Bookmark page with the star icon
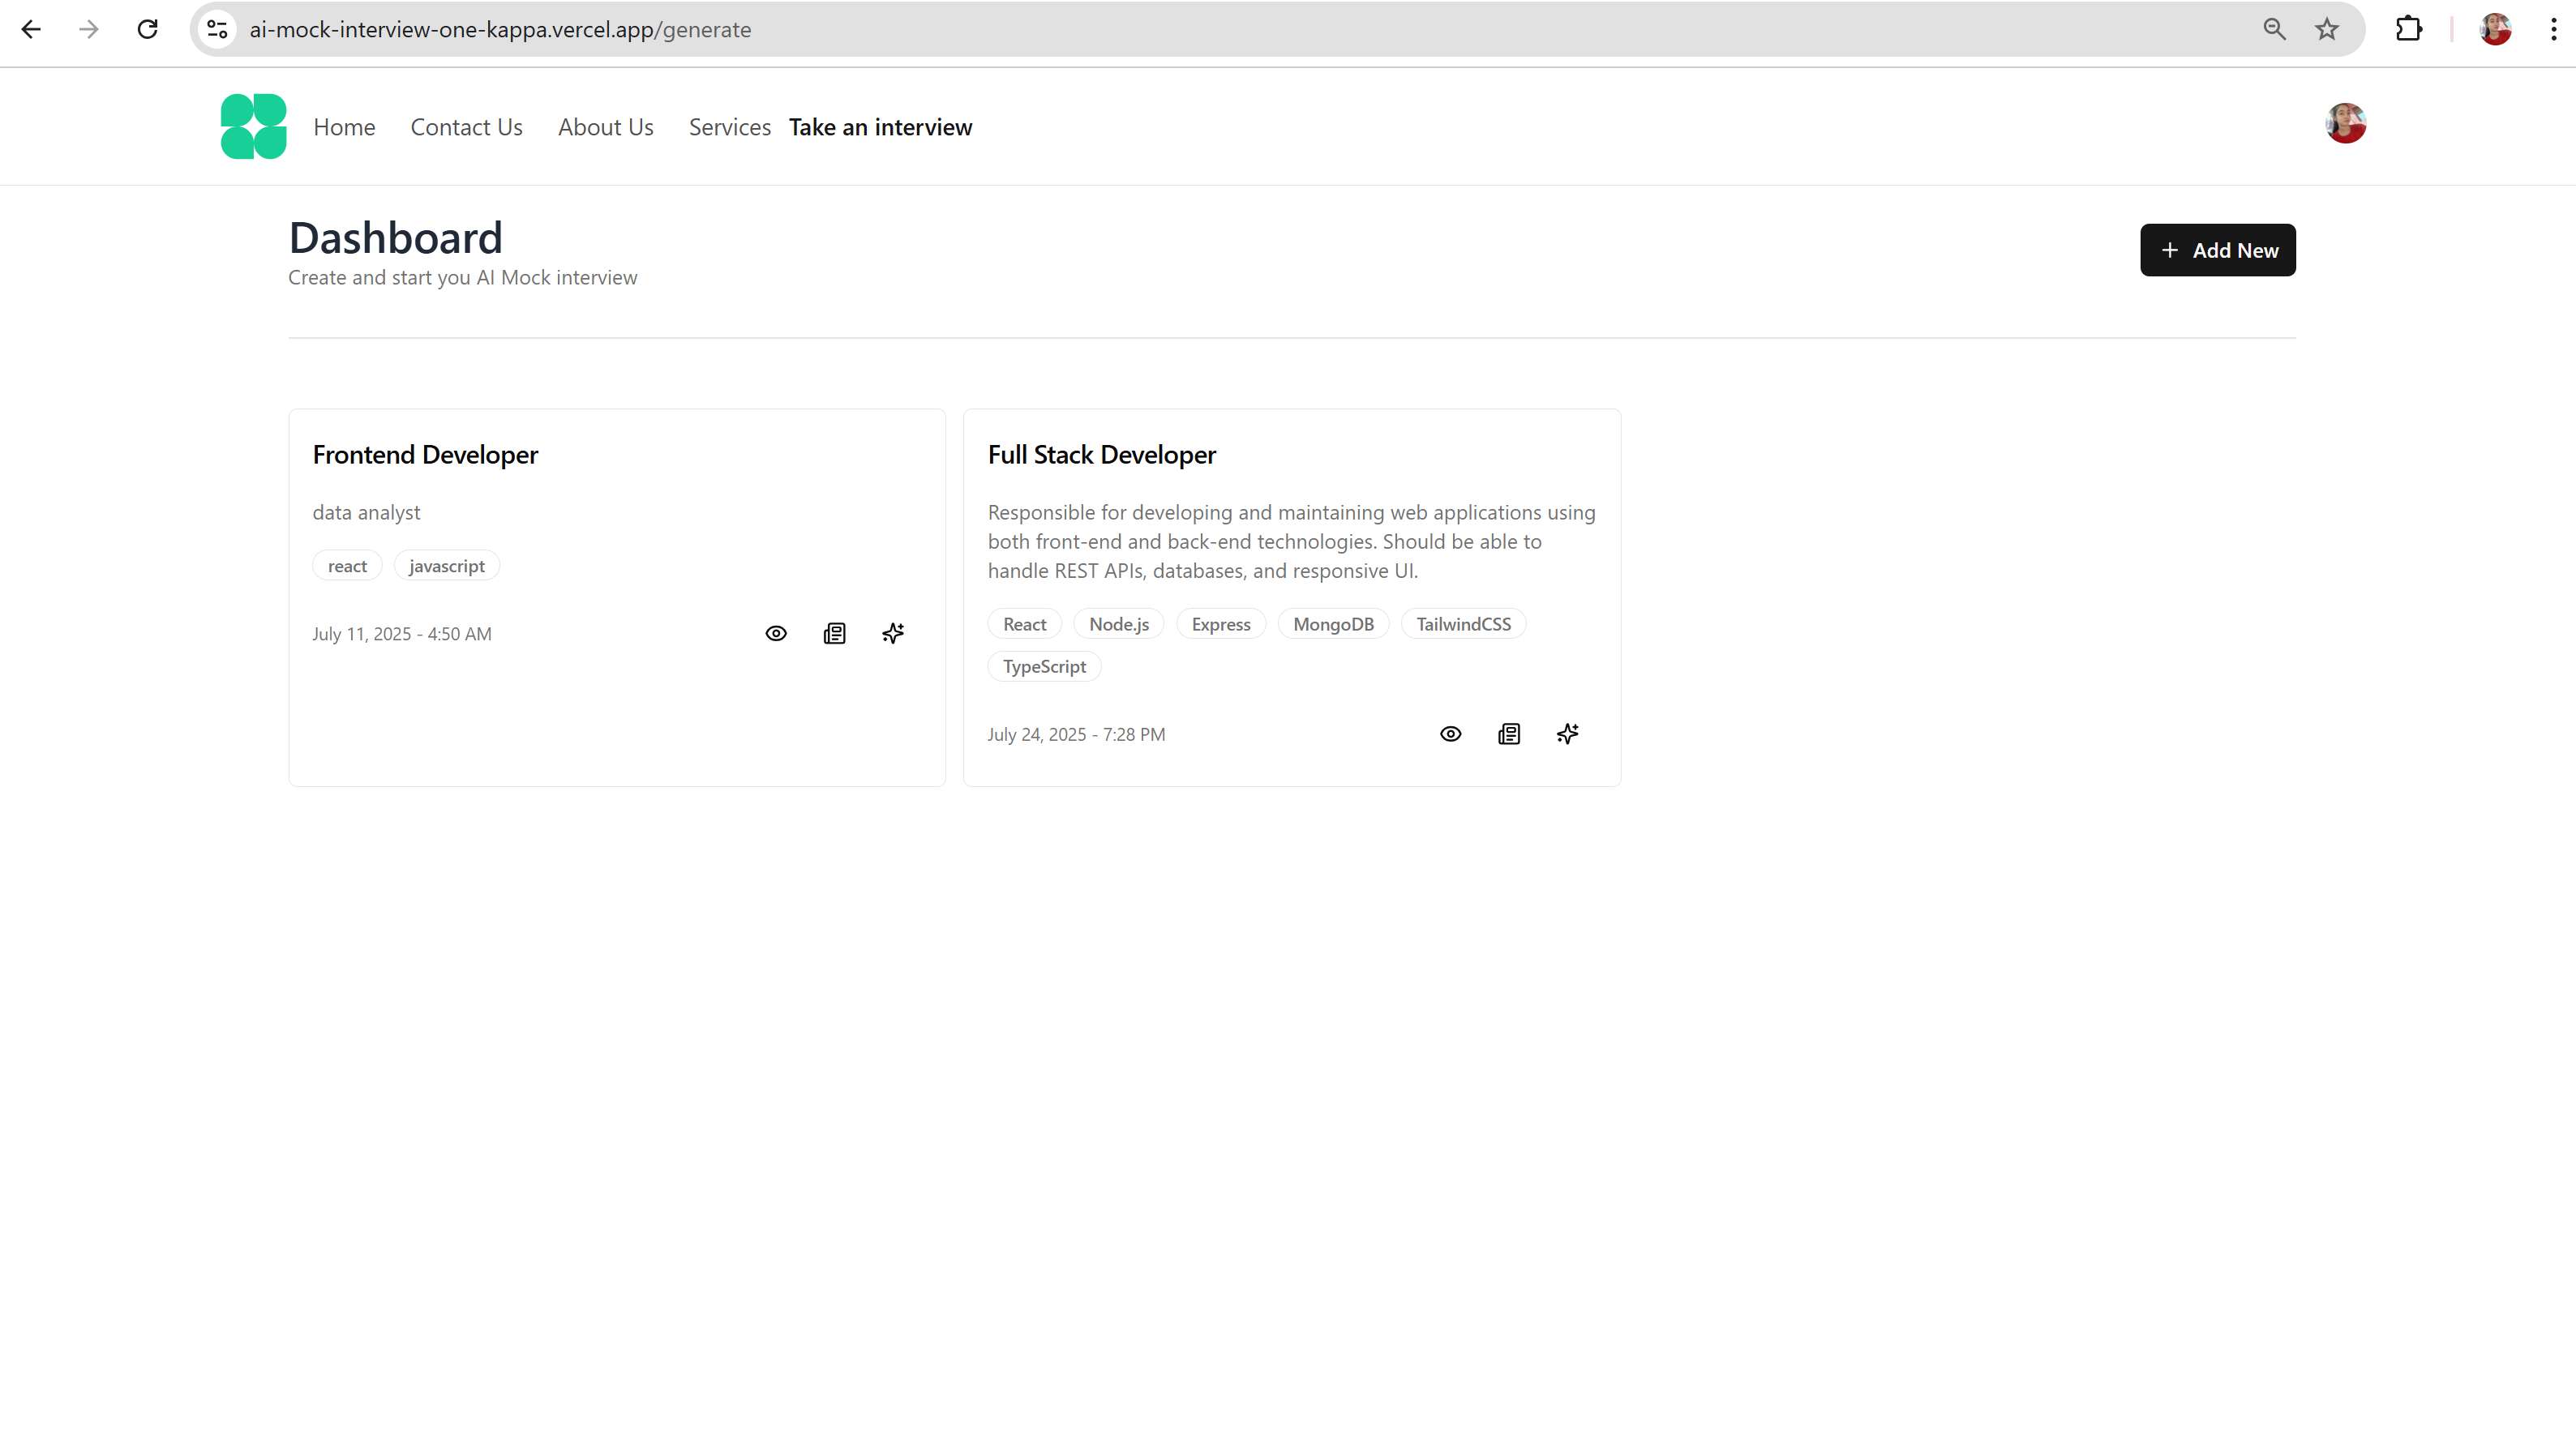2576x1446 pixels. (2326, 29)
